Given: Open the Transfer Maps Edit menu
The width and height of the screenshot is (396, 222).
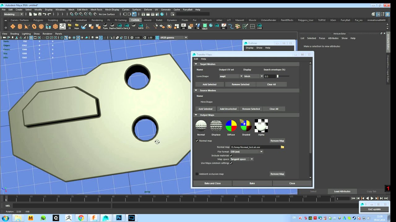Looking at the screenshot, I should coord(196,59).
